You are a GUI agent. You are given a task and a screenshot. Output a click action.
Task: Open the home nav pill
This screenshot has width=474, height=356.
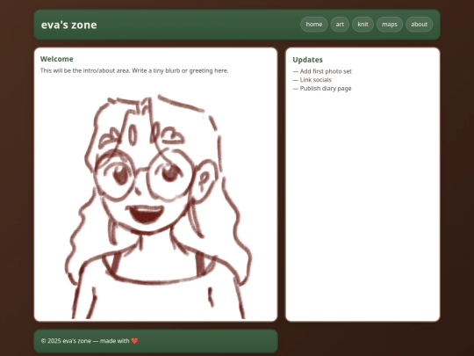click(x=313, y=25)
